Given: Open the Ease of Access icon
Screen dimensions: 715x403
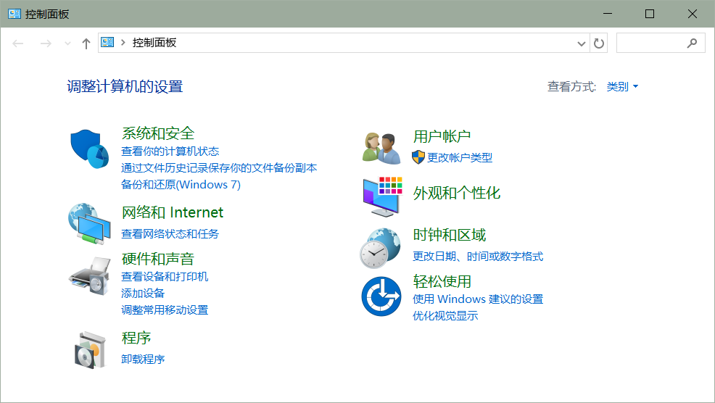Looking at the screenshot, I should 381,296.
